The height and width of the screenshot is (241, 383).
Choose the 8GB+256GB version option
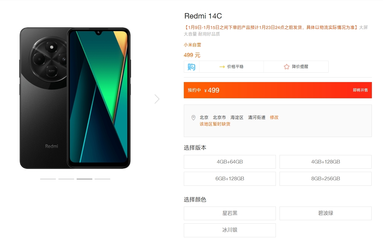click(325, 179)
